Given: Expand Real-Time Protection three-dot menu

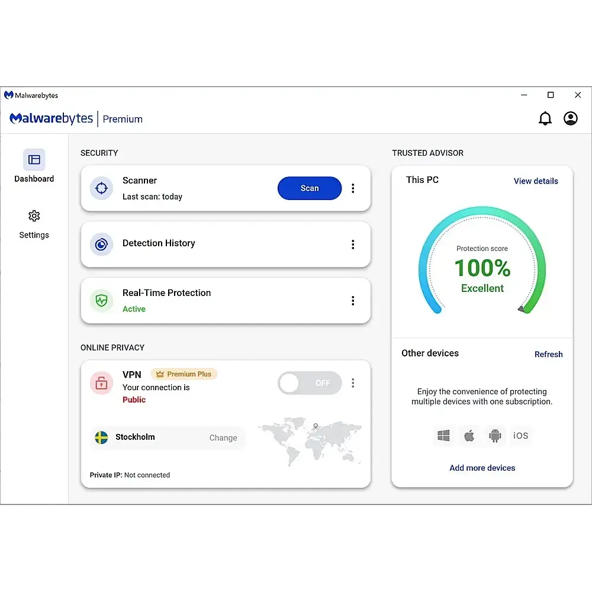Looking at the screenshot, I should coord(353,301).
